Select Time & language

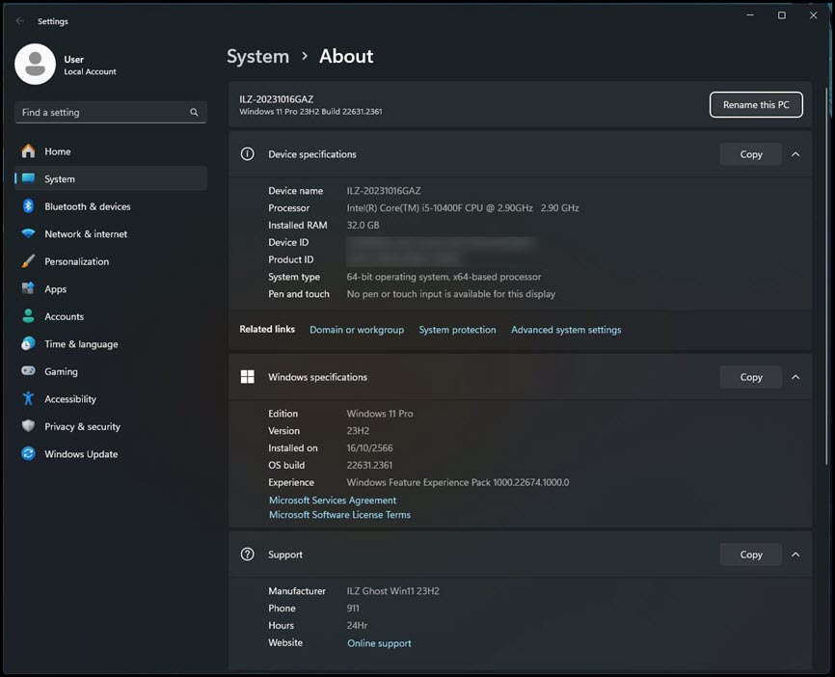click(x=111, y=344)
